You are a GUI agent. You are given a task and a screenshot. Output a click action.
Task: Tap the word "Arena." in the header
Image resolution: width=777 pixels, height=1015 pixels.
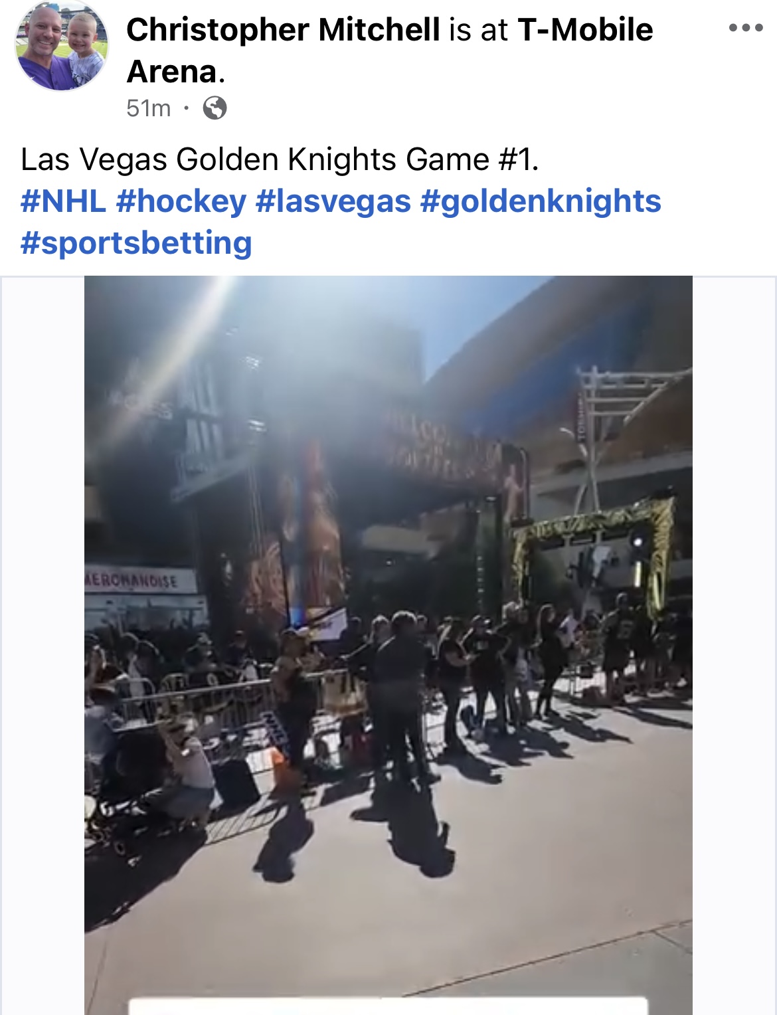coord(176,72)
